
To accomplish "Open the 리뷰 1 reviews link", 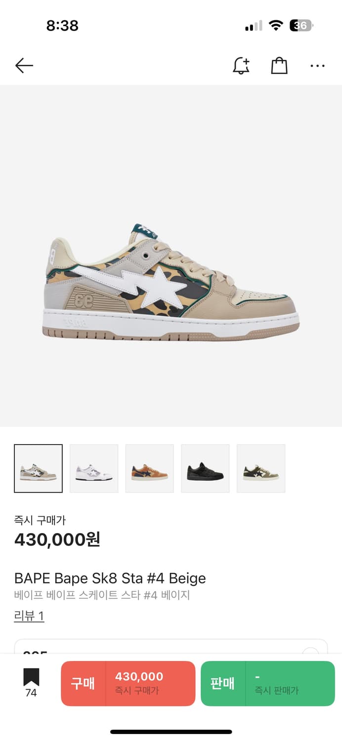I will [29, 616].
